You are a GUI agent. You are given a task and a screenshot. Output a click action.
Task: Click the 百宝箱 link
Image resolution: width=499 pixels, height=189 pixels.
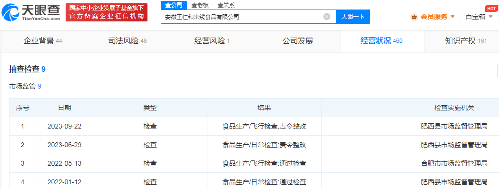click(x=475, y=17)
